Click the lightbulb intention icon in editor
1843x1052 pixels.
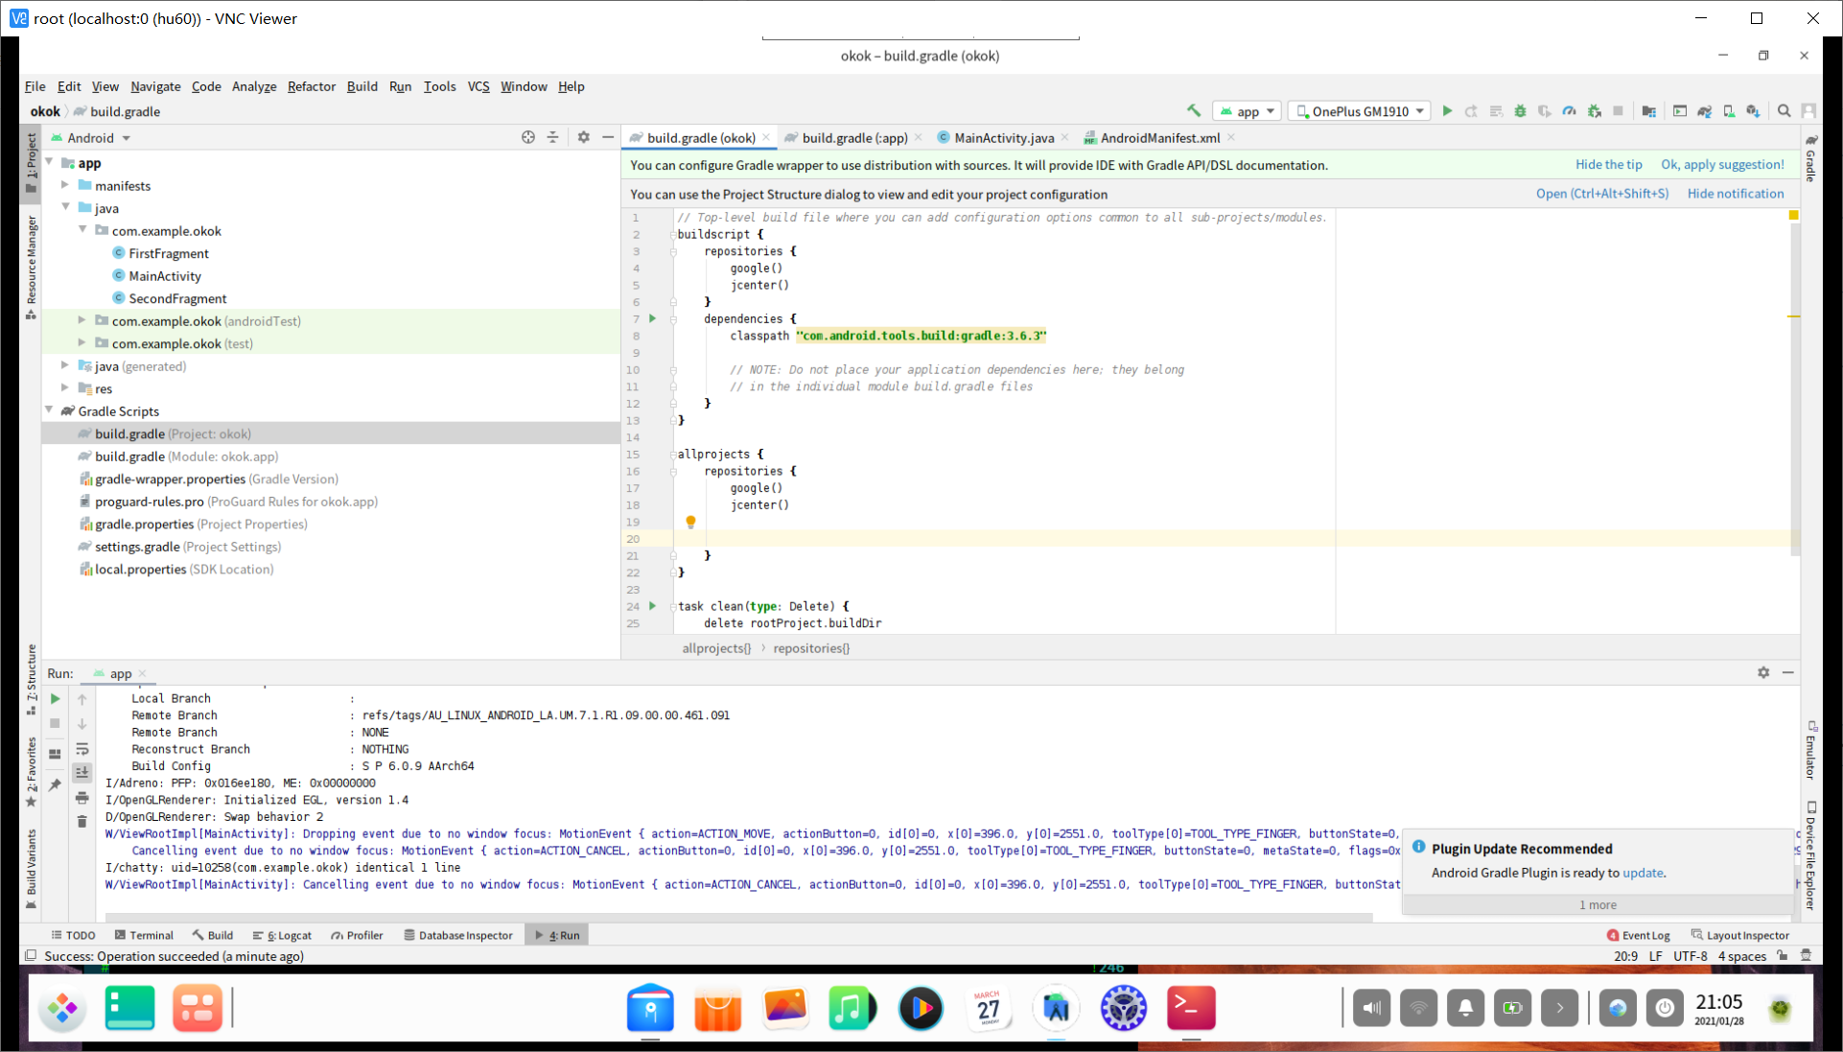click(x=690, y=522)
